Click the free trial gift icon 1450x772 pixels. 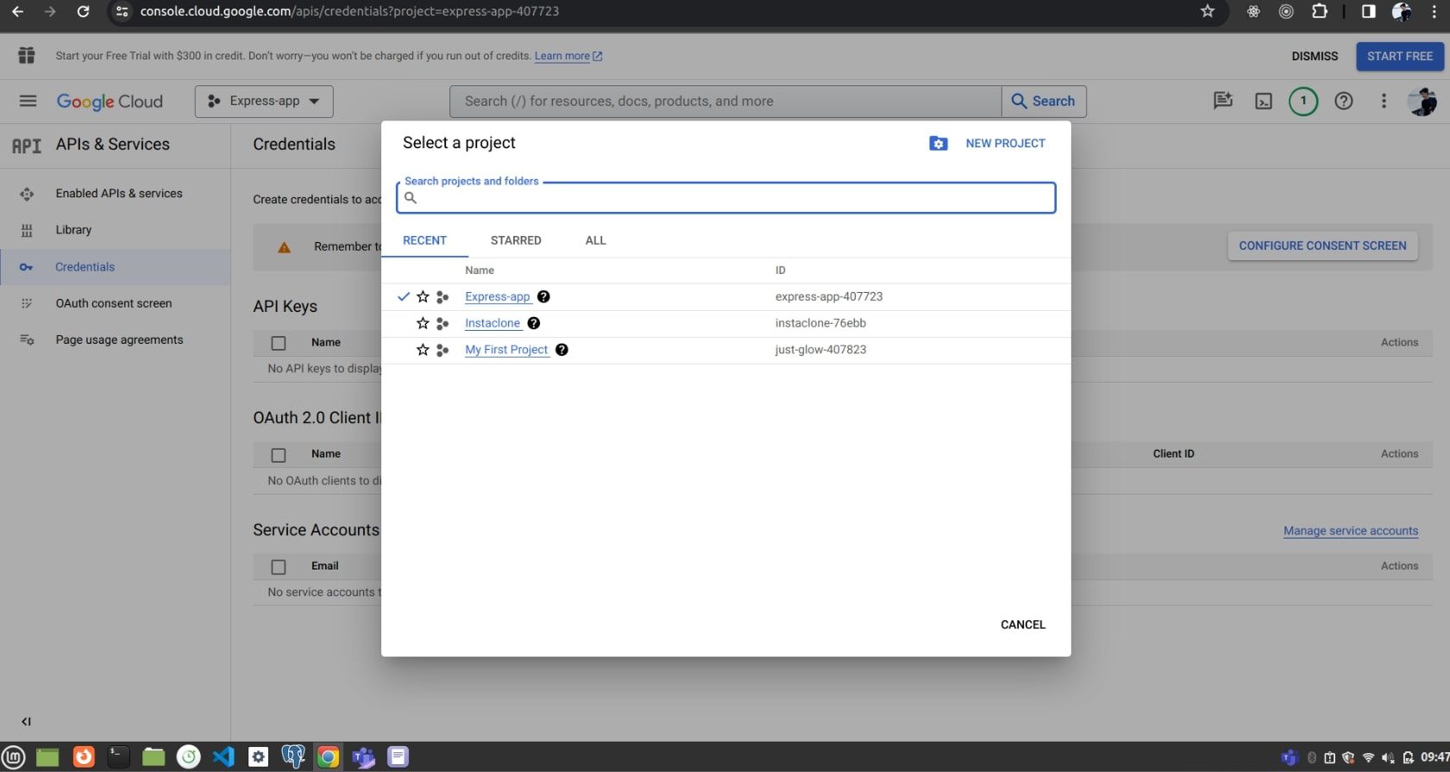tap(27, 56)
